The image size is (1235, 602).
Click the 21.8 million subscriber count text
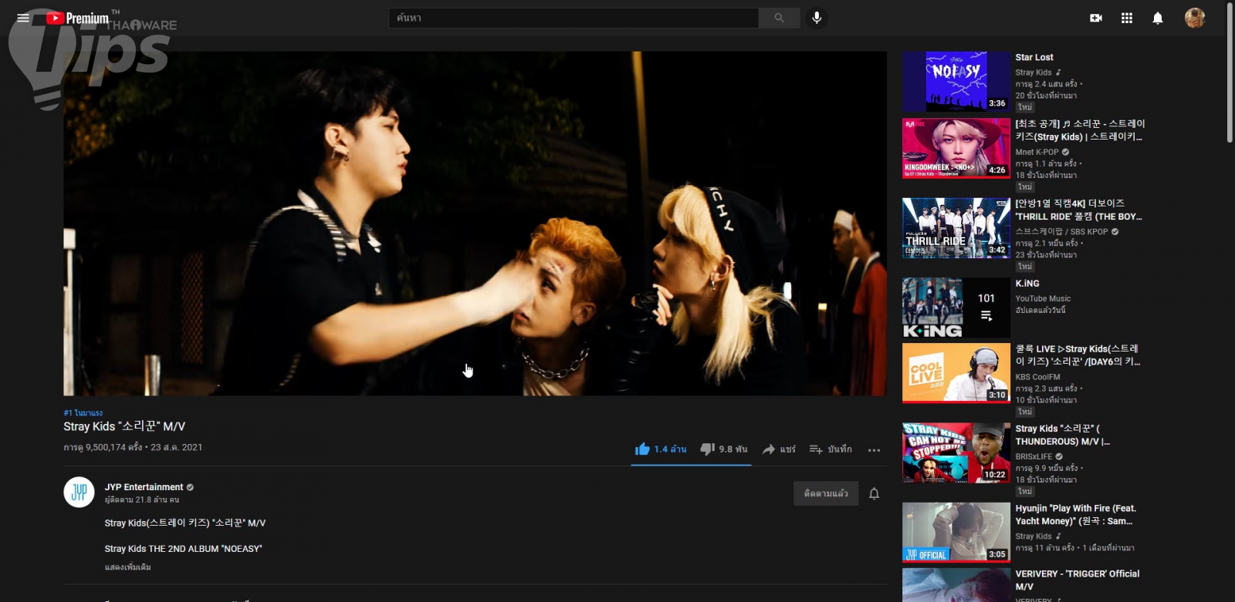click(142, 499)
